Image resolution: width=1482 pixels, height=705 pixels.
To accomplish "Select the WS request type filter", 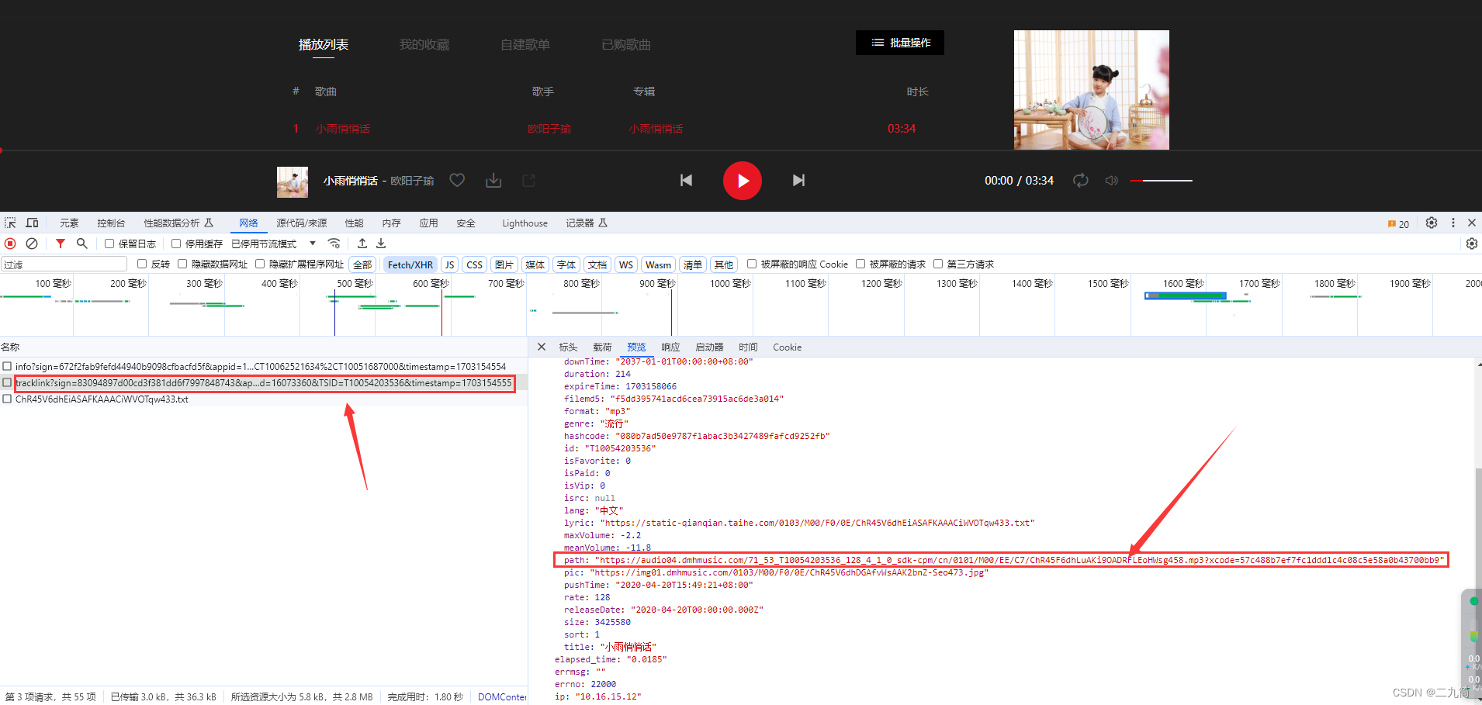I will pyautogui.click(x=626, y=264).
